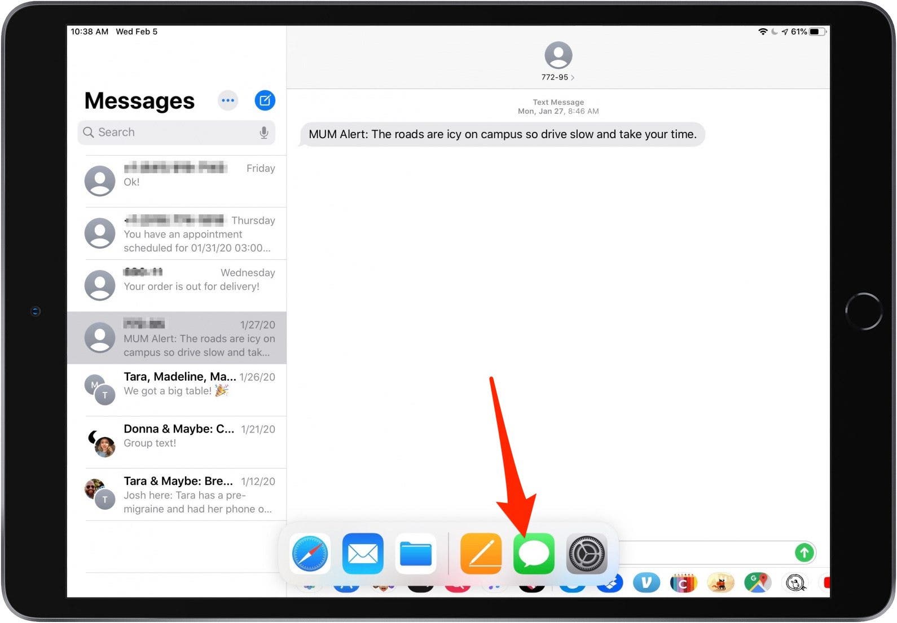This screenshot has width=897, height=623.
Task: Select the 1/27/20 MUM Alert conversation
Action: pyautogui.click(x=177, y=338)
